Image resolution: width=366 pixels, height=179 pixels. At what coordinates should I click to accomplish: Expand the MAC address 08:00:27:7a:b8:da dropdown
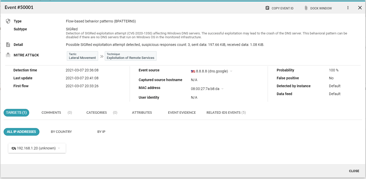click(x=222, y=89)
